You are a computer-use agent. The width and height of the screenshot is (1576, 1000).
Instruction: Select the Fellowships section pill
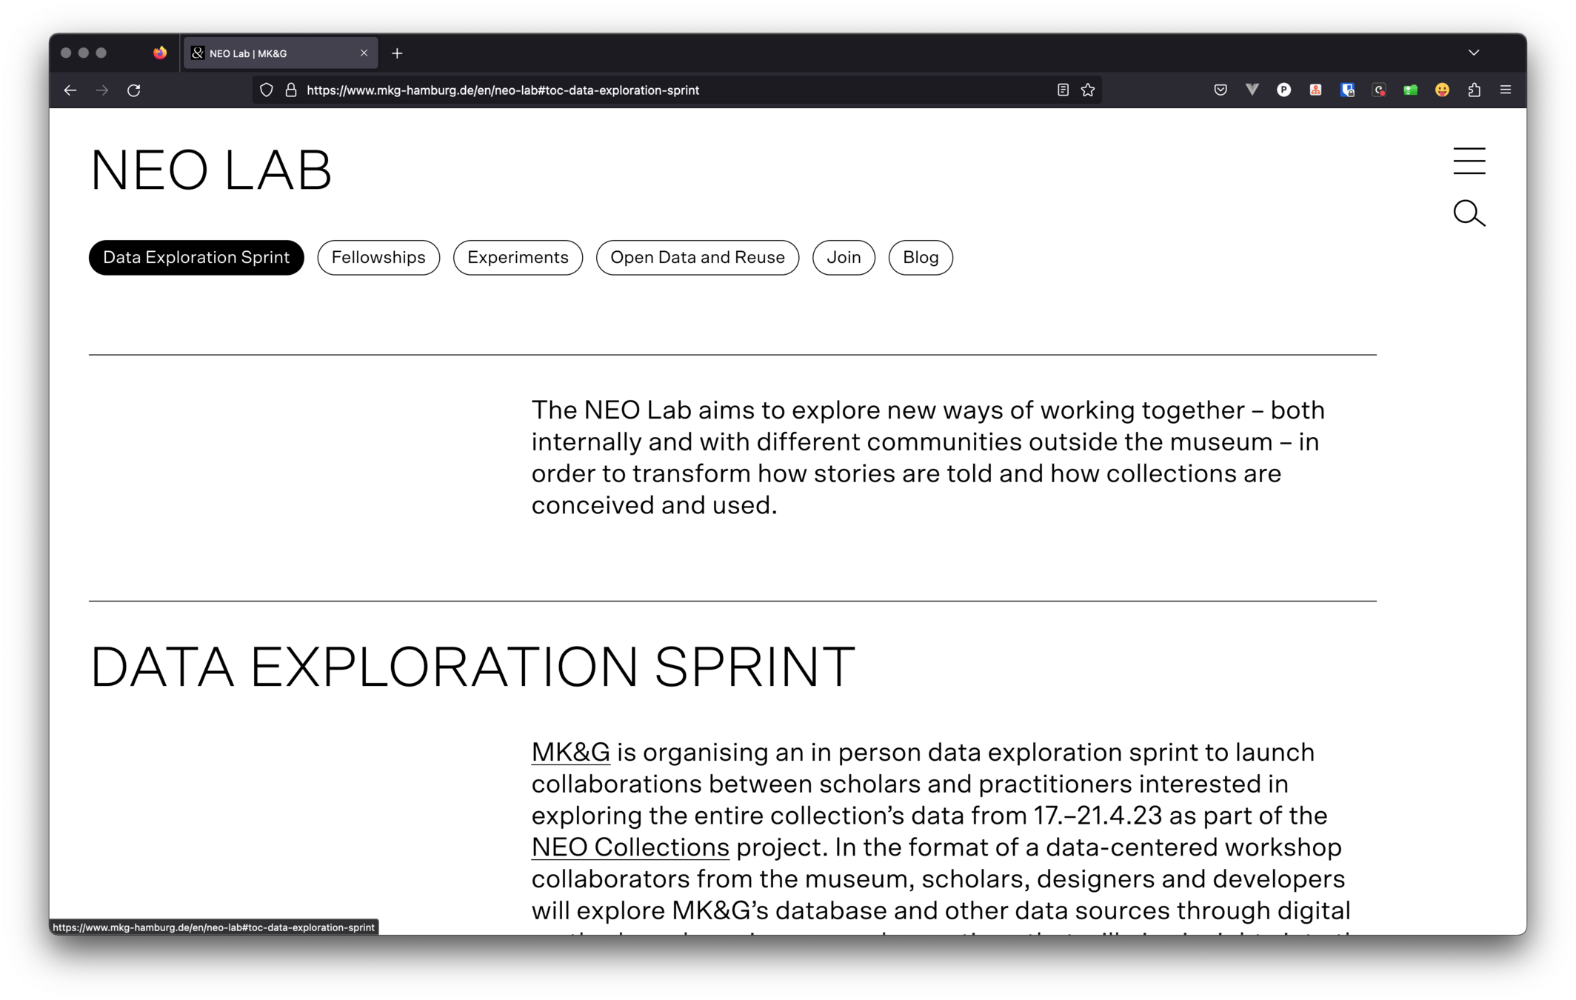(378, 258)
